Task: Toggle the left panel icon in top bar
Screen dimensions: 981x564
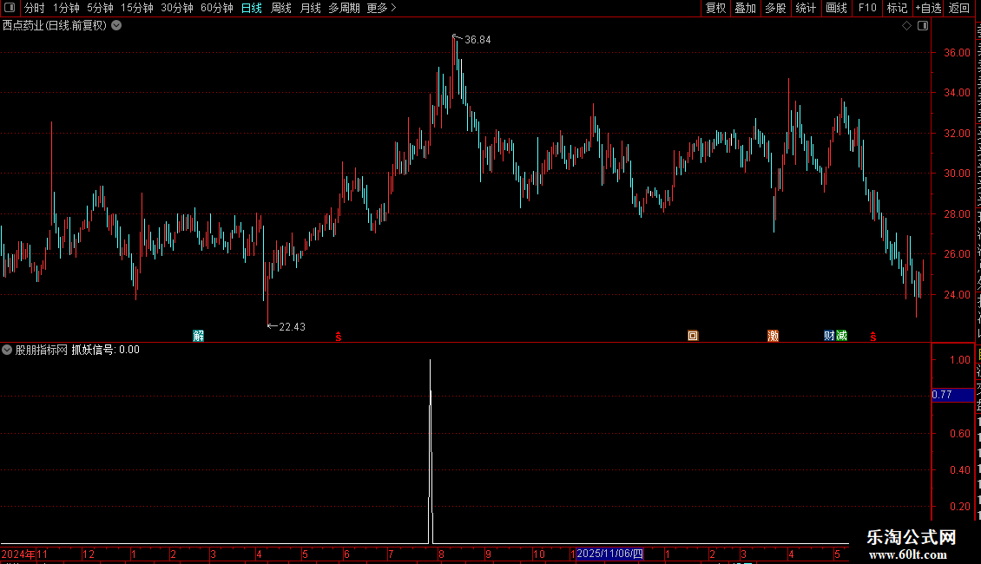Action: tap(10, 8)
